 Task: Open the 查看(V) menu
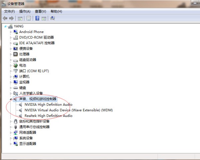[40, 11]
